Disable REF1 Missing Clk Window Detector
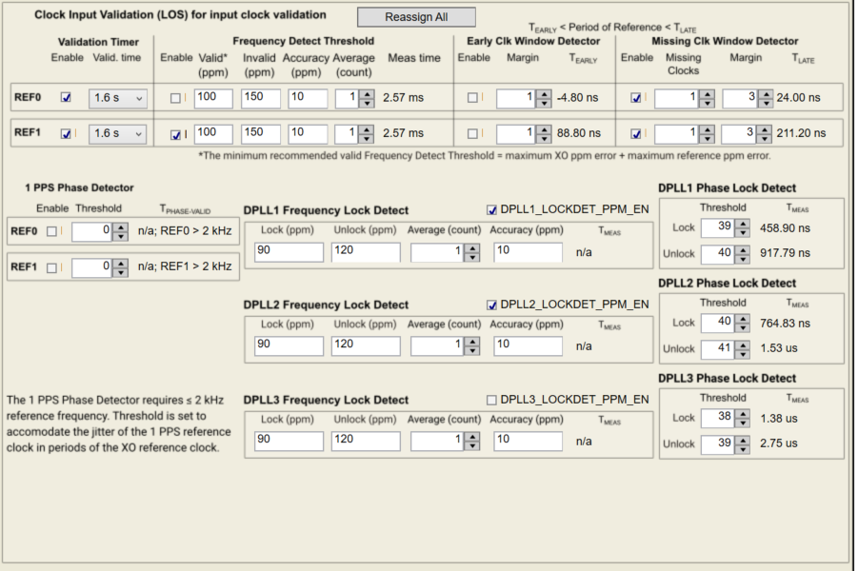This screenshot has width=858, height=571. click(x=638, y=133)
